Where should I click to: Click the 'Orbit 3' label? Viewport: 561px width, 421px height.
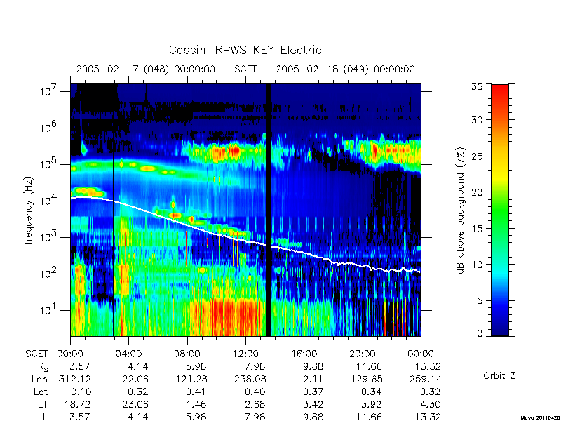click(x=499, y=375)
